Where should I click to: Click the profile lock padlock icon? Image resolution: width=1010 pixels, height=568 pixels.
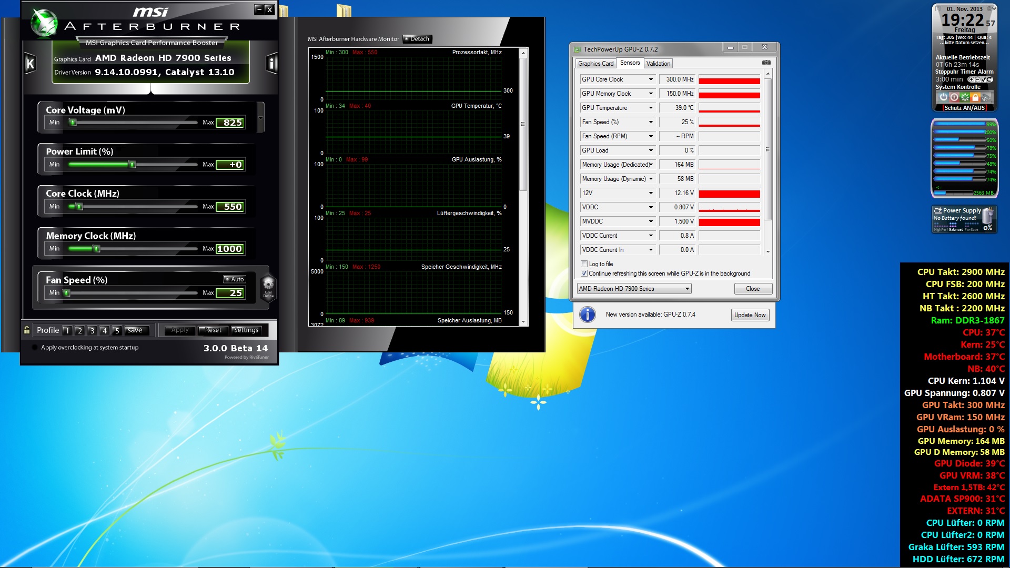[27, 330]
